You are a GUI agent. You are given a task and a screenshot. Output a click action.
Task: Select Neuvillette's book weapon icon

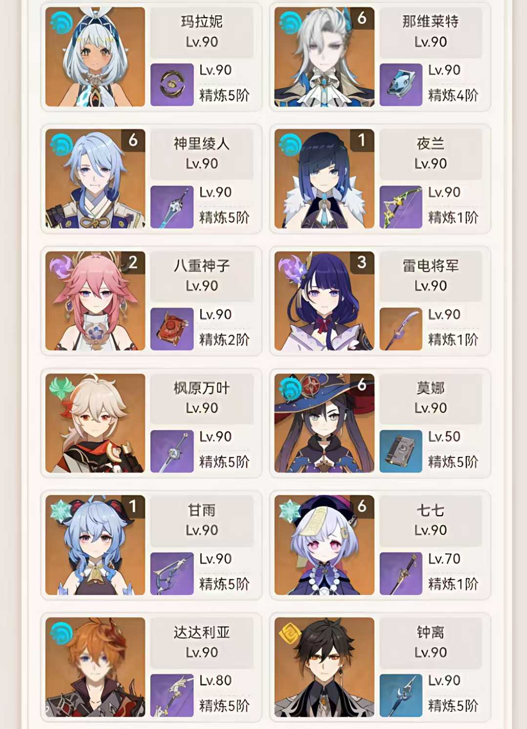point(401,85)
